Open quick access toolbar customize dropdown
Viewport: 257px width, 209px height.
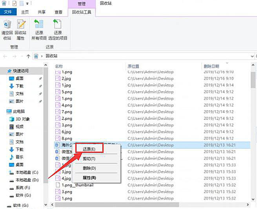[x=27, y=4]
